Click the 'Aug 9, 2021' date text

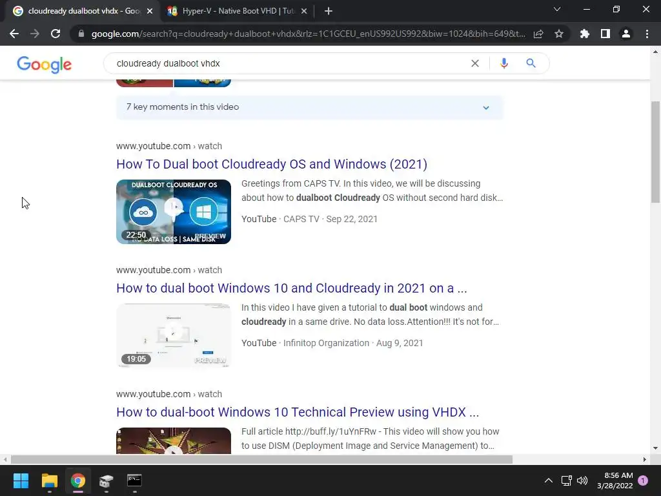(400, 343)
